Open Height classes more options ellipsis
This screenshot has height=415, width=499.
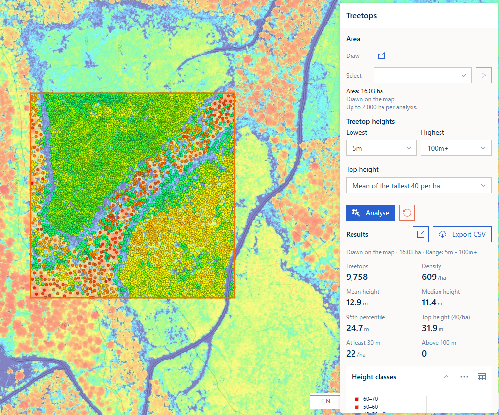pos(464,377)
